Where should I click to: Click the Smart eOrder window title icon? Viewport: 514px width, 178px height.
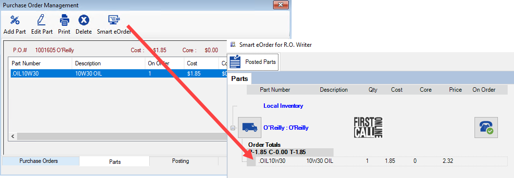point(233,44)
